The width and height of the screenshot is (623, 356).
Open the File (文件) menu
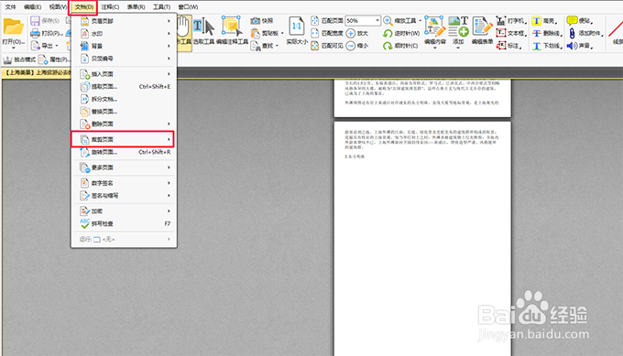pyautogui.click(x=10, y=6)
